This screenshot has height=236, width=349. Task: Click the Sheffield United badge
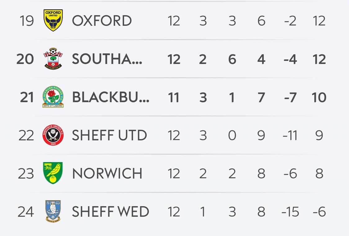pyautogui.click(x=53, y=135)
